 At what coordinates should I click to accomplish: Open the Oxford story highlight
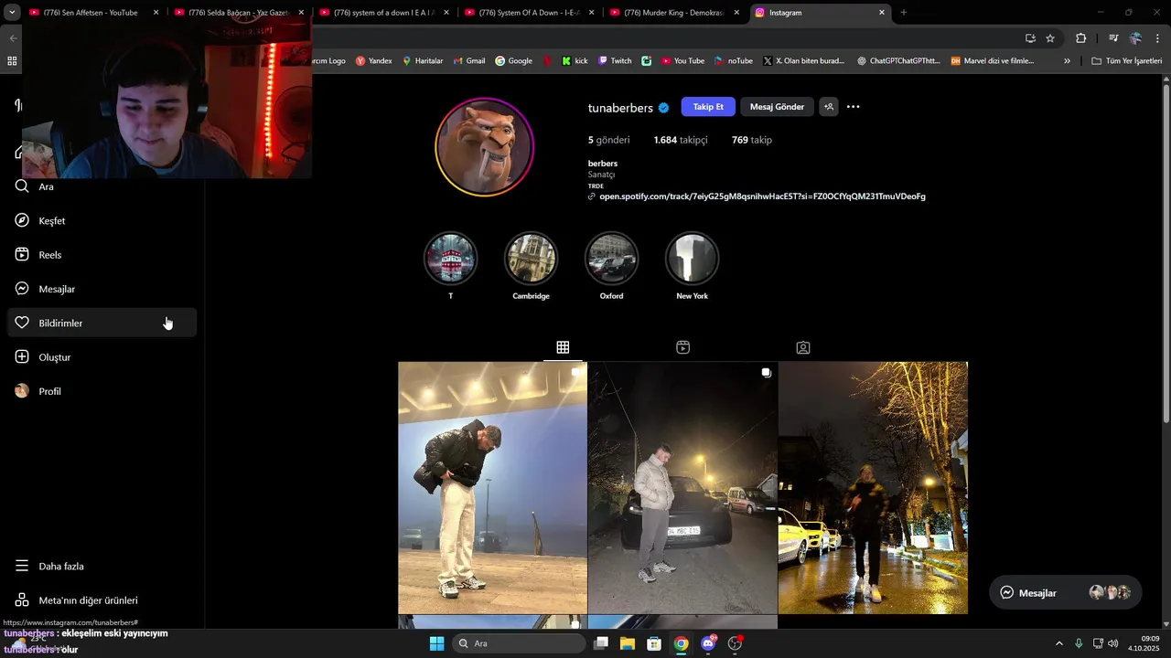click(x=611, y=259)
